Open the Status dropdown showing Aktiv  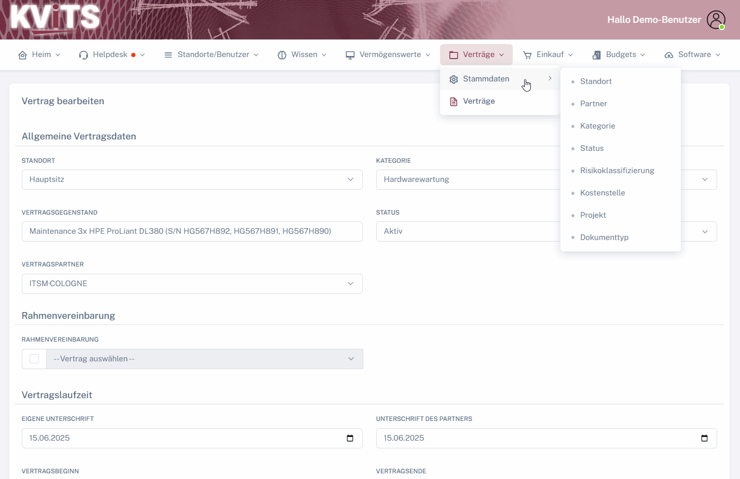pos(546,231)
